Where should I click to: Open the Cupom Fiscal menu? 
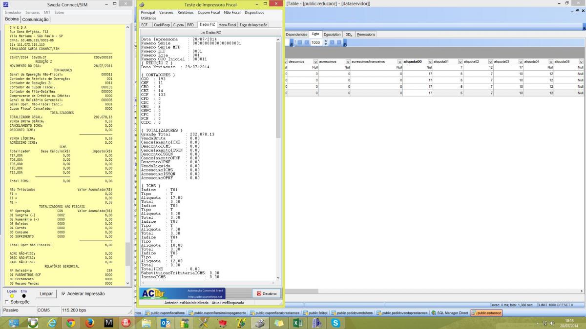point(209,12)
